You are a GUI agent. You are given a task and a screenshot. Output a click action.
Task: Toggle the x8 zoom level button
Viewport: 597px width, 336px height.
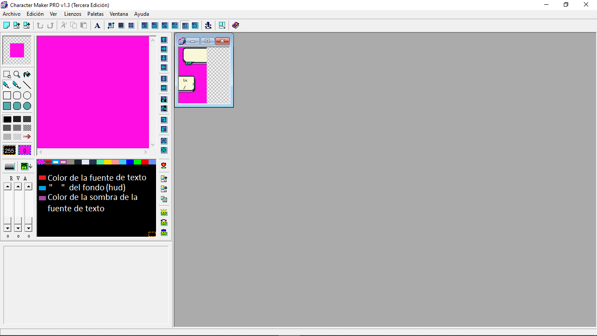click(x=185, y=25)
